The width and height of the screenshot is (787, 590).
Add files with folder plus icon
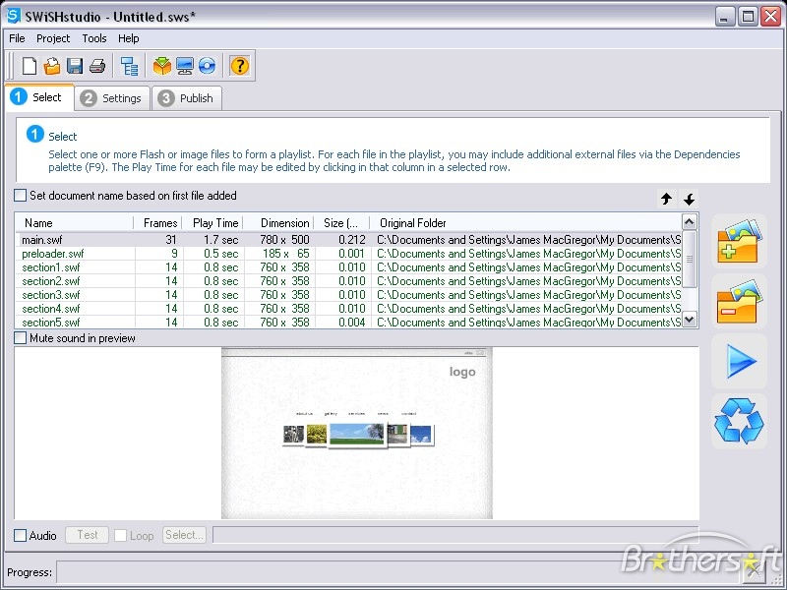[739, 241]
